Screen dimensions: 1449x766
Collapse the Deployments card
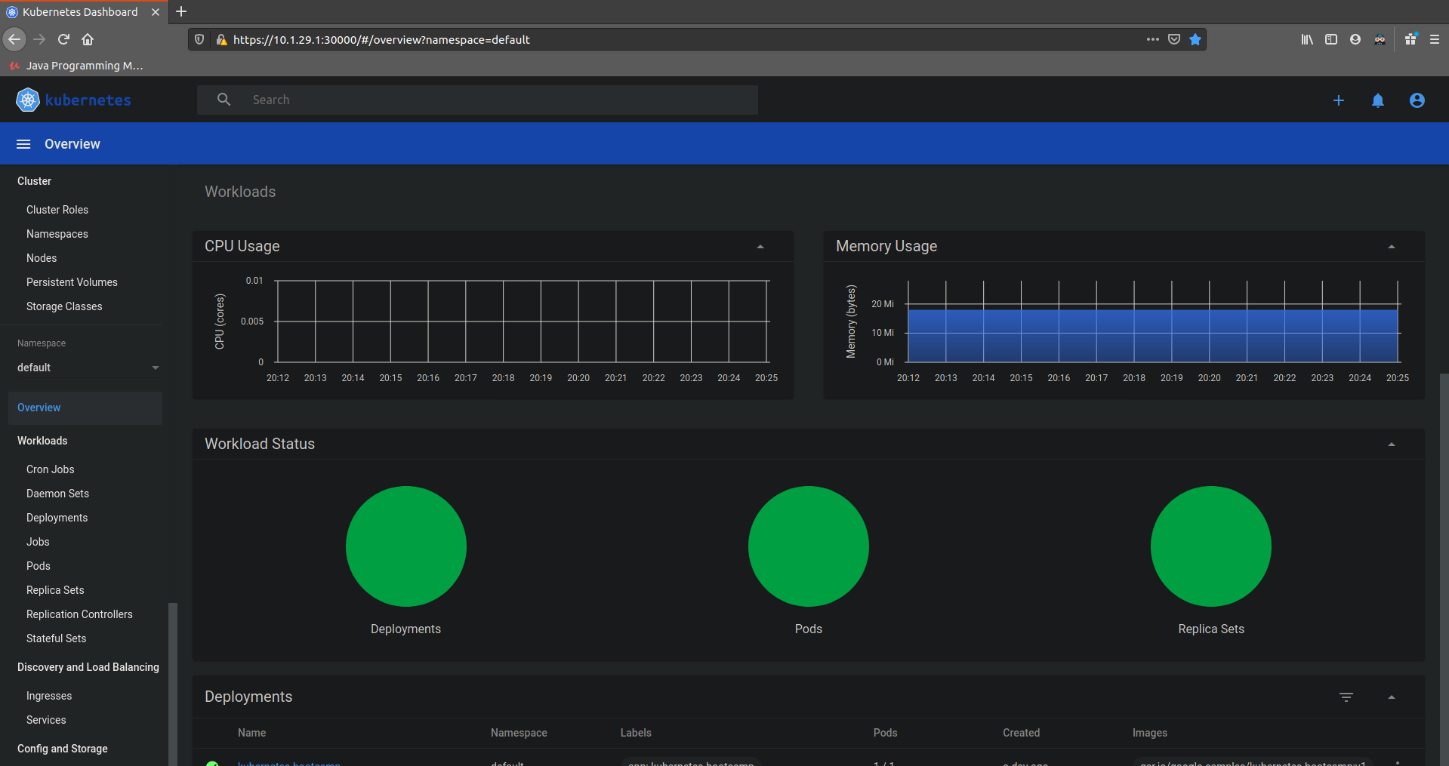click(1392, 697)
